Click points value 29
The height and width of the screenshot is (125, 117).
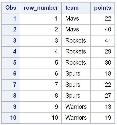[103, 52]
